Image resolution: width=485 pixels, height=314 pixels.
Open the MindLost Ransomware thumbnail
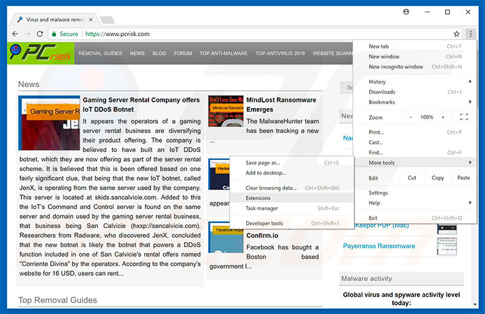tap(226, 111)
